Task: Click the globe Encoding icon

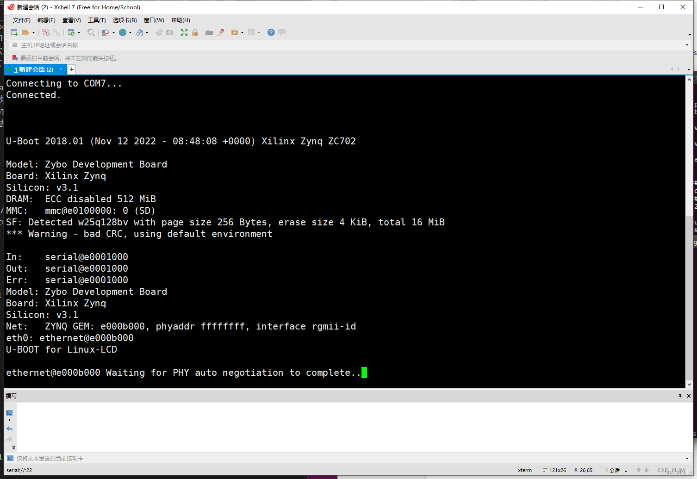Action: [x=123, y=32]
